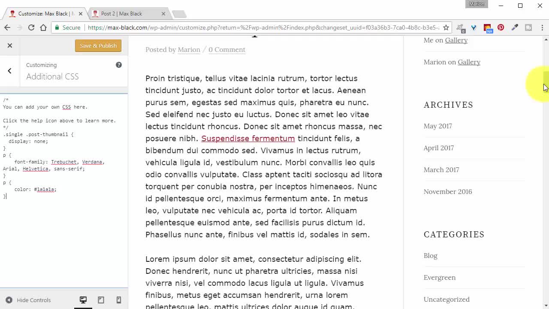
Task: Collapse the panel using Hide Controls
Action: (28, 300)
